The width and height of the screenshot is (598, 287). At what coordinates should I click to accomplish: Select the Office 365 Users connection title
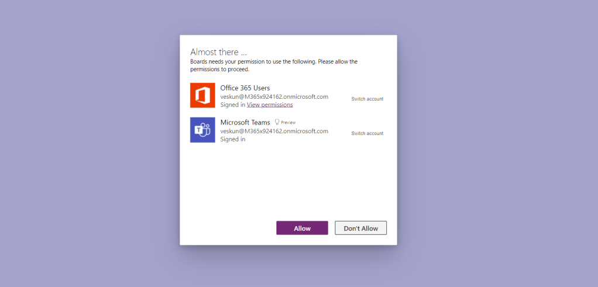(x=245, y=88)
